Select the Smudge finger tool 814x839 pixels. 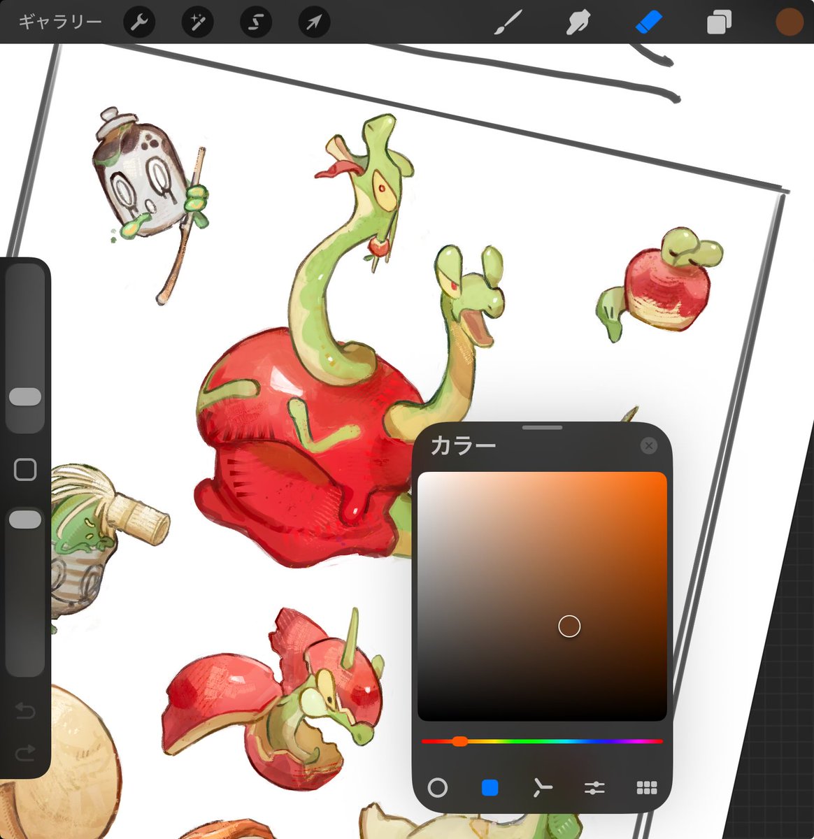coord(578,22)
